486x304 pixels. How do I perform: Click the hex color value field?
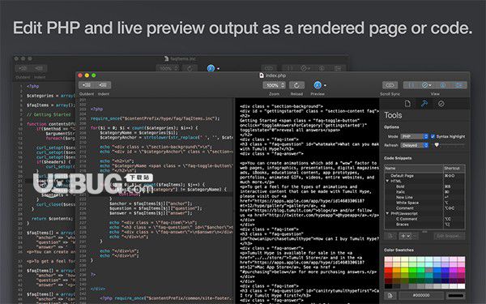(x=421, y=295)
